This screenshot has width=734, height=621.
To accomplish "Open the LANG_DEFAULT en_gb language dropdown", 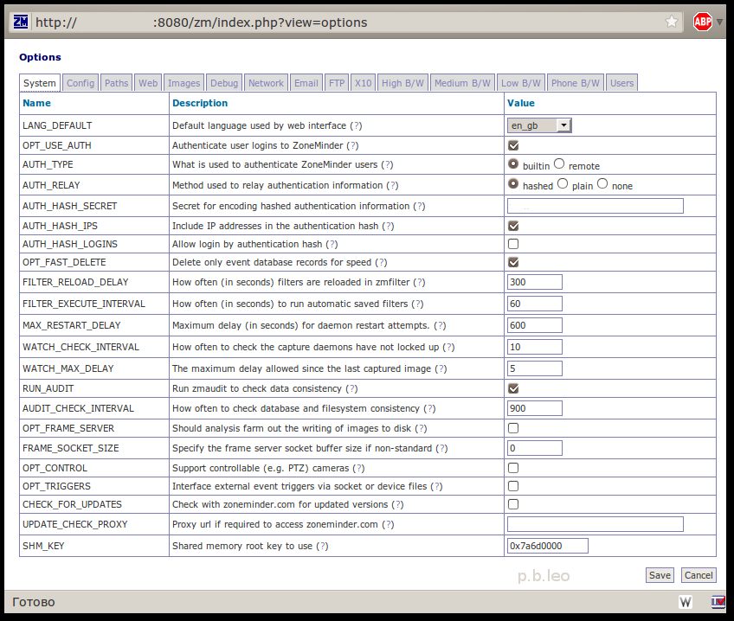I will (x=539, y=125).
